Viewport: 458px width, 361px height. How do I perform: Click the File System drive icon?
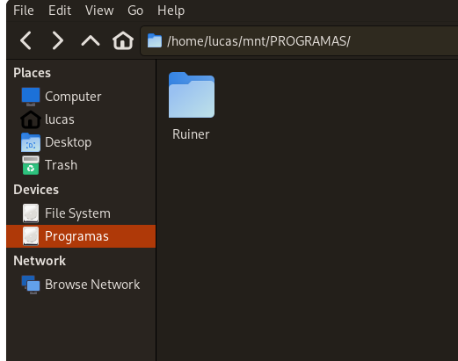click(x=31, y=213)
